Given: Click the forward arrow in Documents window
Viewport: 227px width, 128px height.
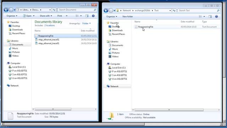Looking at the screenshot, I should tap(11, 10).
